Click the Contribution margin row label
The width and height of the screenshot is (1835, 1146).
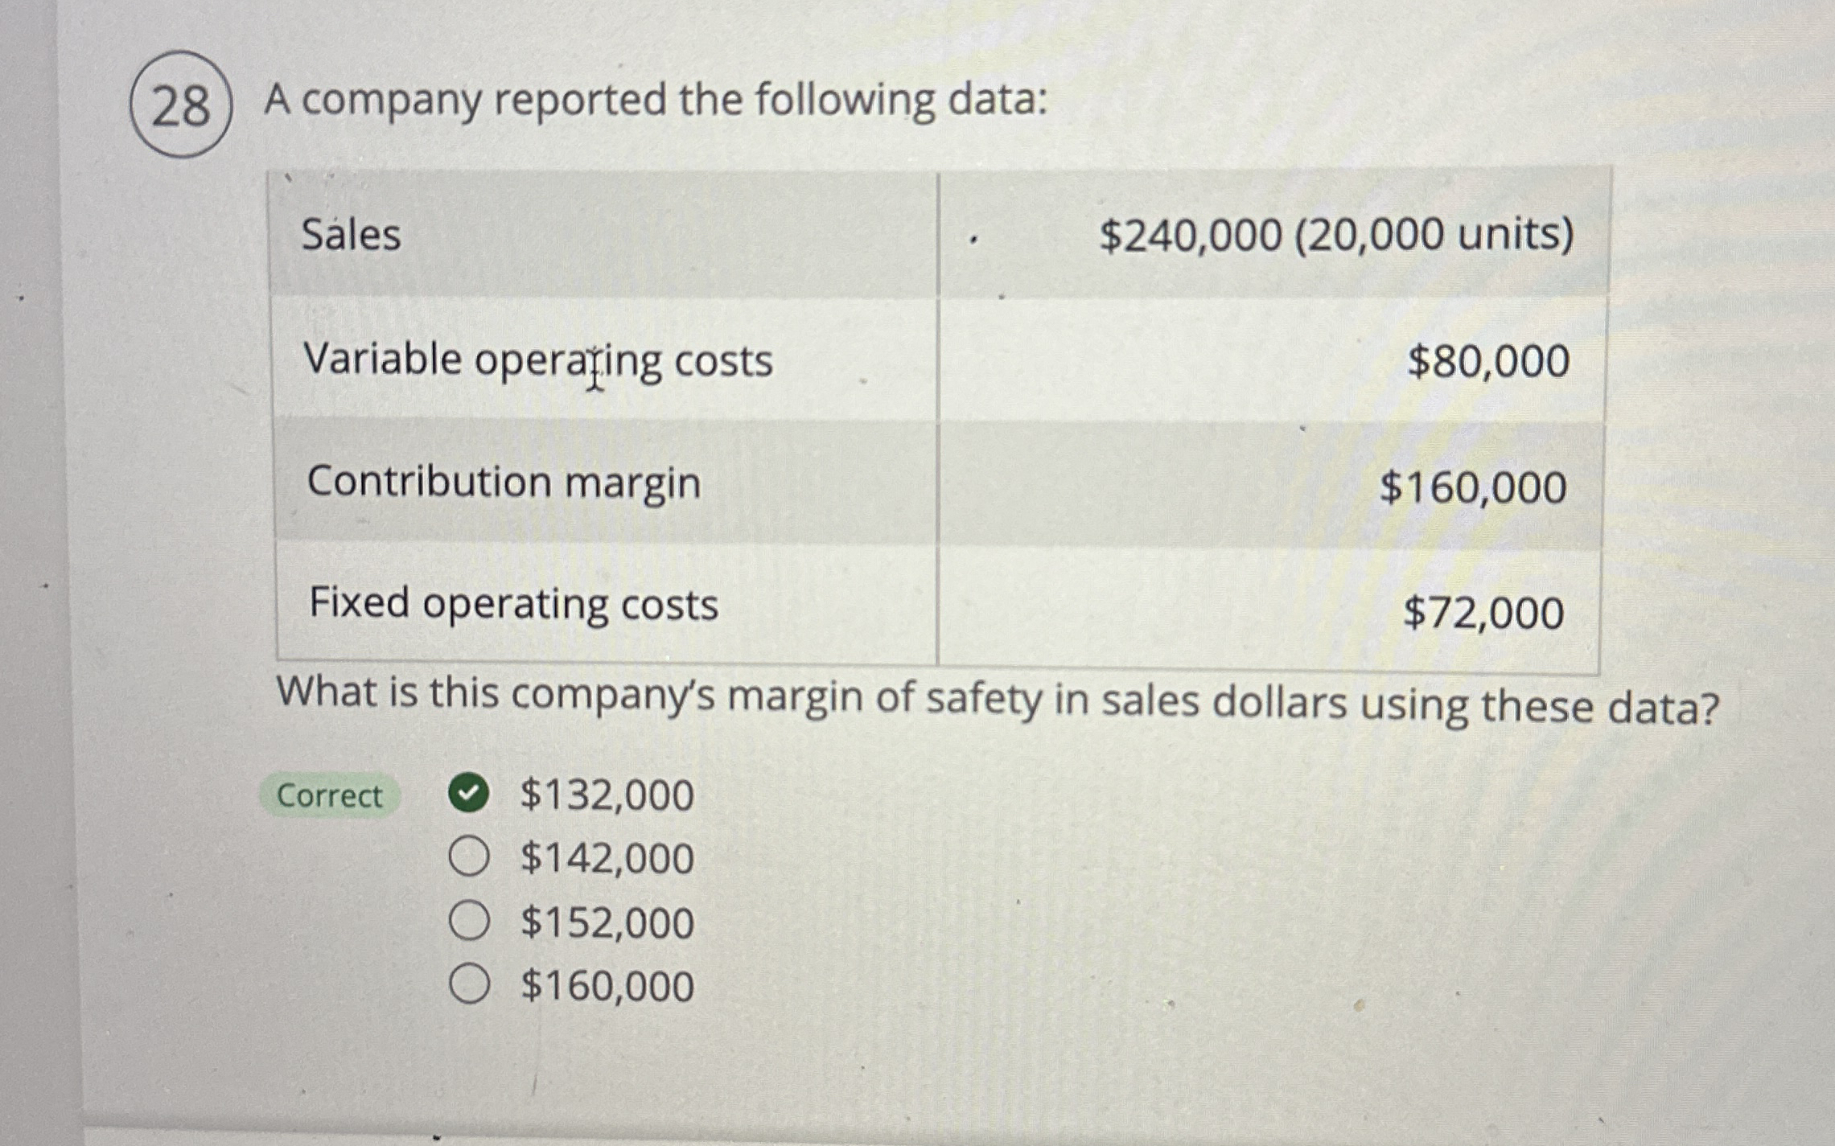[x=504, y=484]
